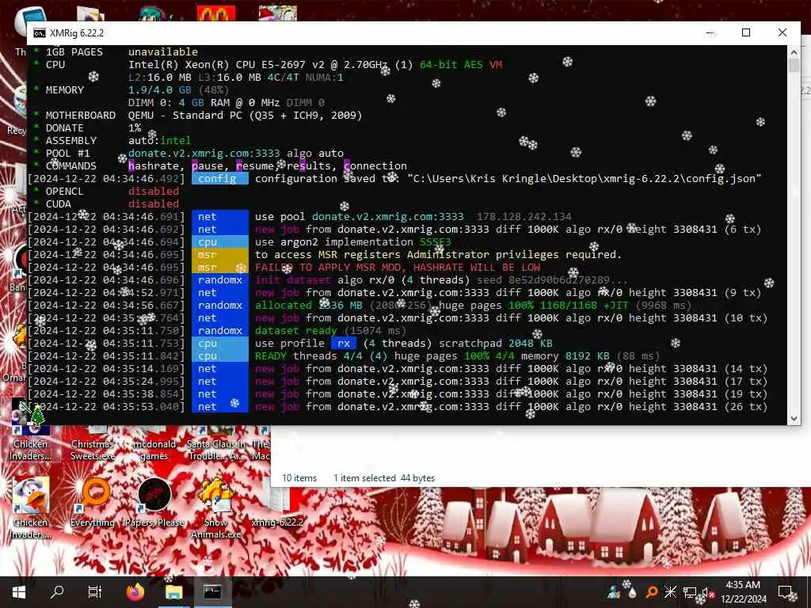This screenshot has width=811, height=608.
Task: Open the XMRig window system menu icon
Action: [x=40, y=33]
